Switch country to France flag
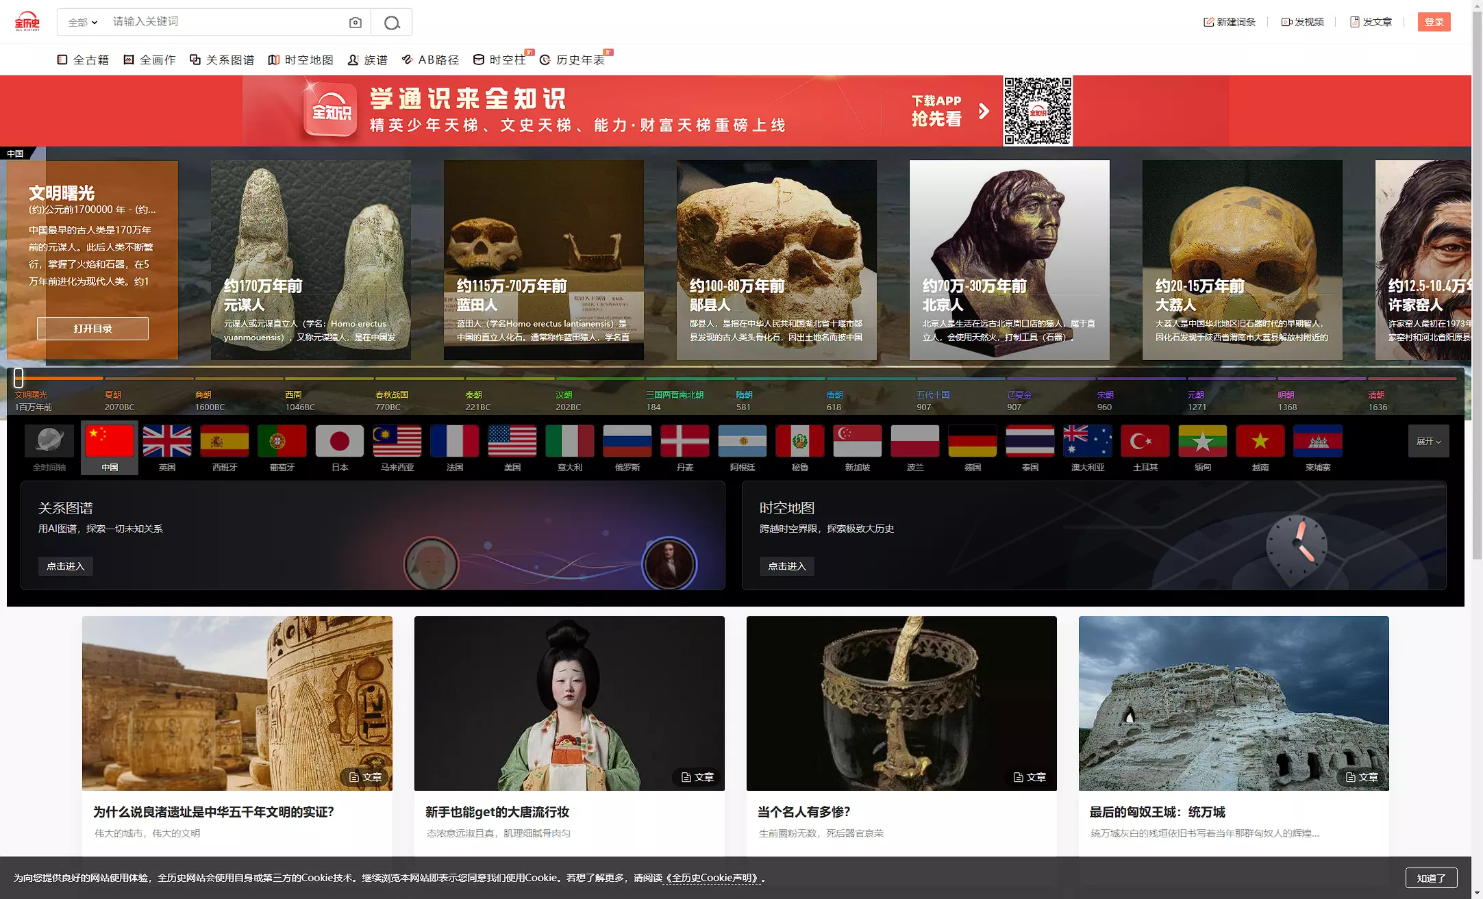The height and width of the screenshot is (899, 1483). (455, 442)
